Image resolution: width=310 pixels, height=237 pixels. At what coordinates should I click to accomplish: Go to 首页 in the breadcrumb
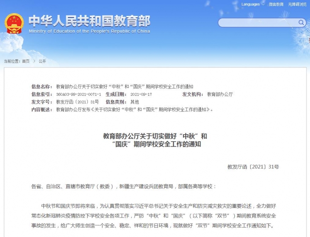[x=26, y=61]
